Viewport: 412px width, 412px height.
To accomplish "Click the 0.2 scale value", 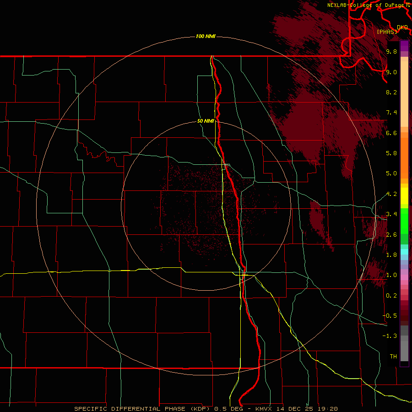I will coord(391,296).
